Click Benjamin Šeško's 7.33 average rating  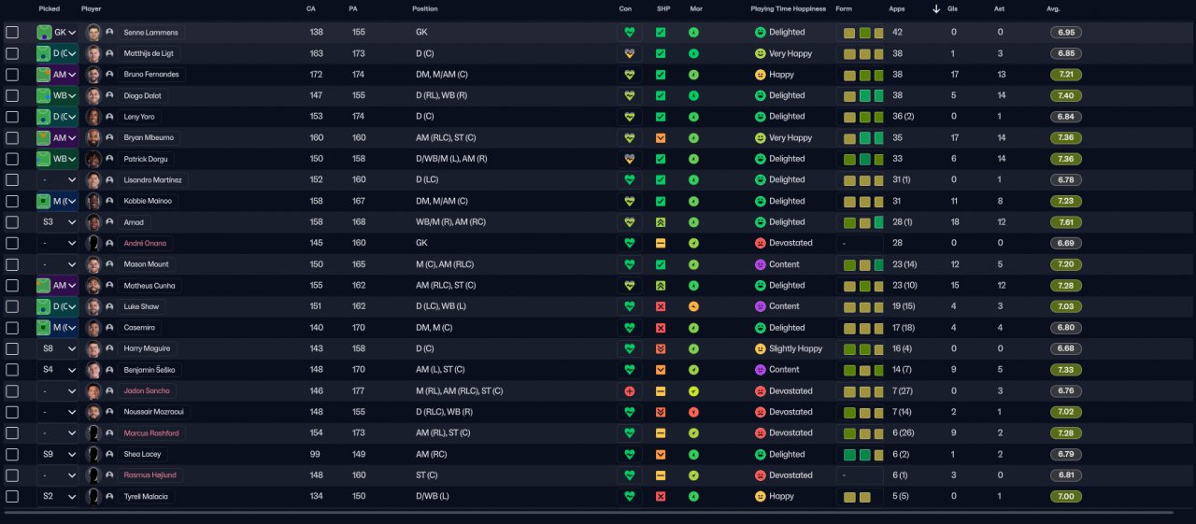[x=1066, y=370]
